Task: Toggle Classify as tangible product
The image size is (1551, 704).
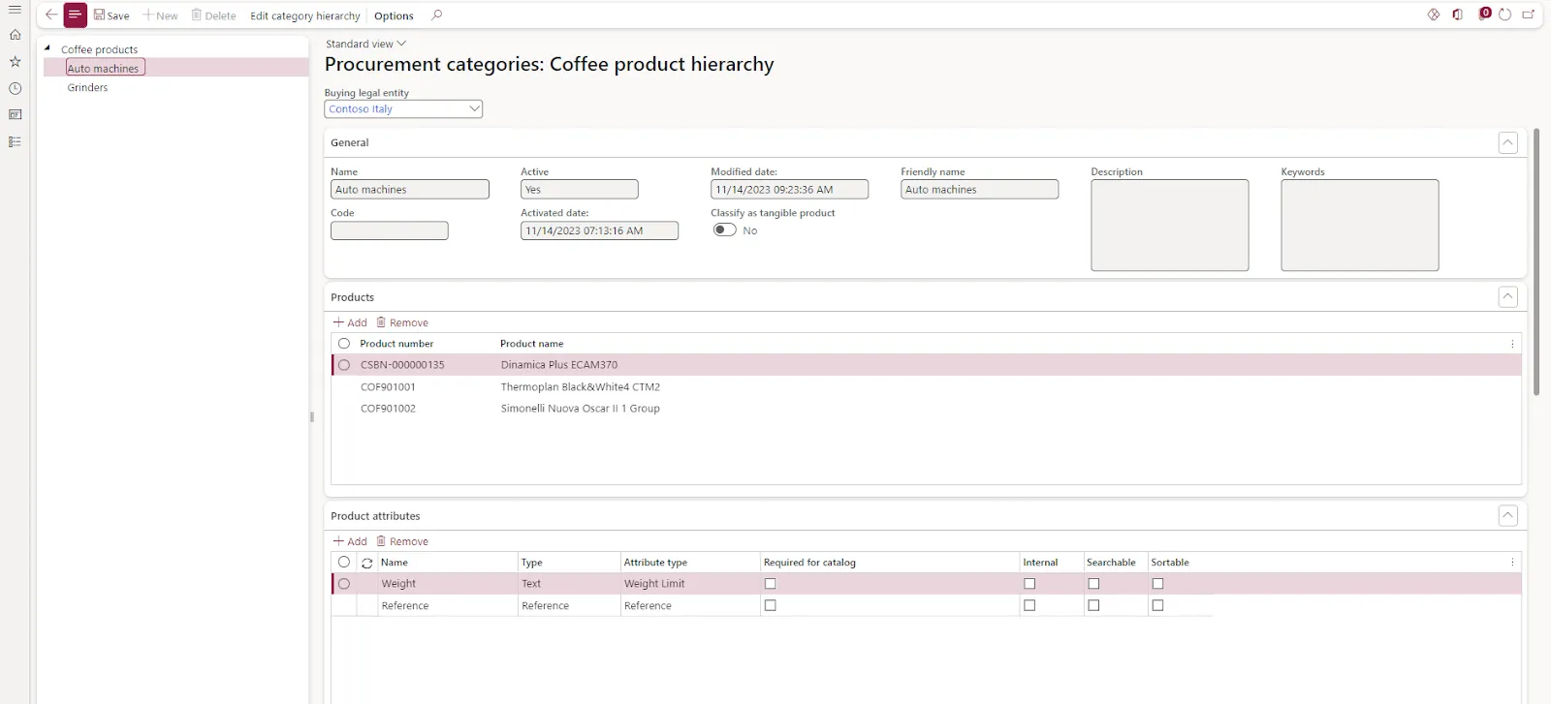Action: (x=724, y=230)
